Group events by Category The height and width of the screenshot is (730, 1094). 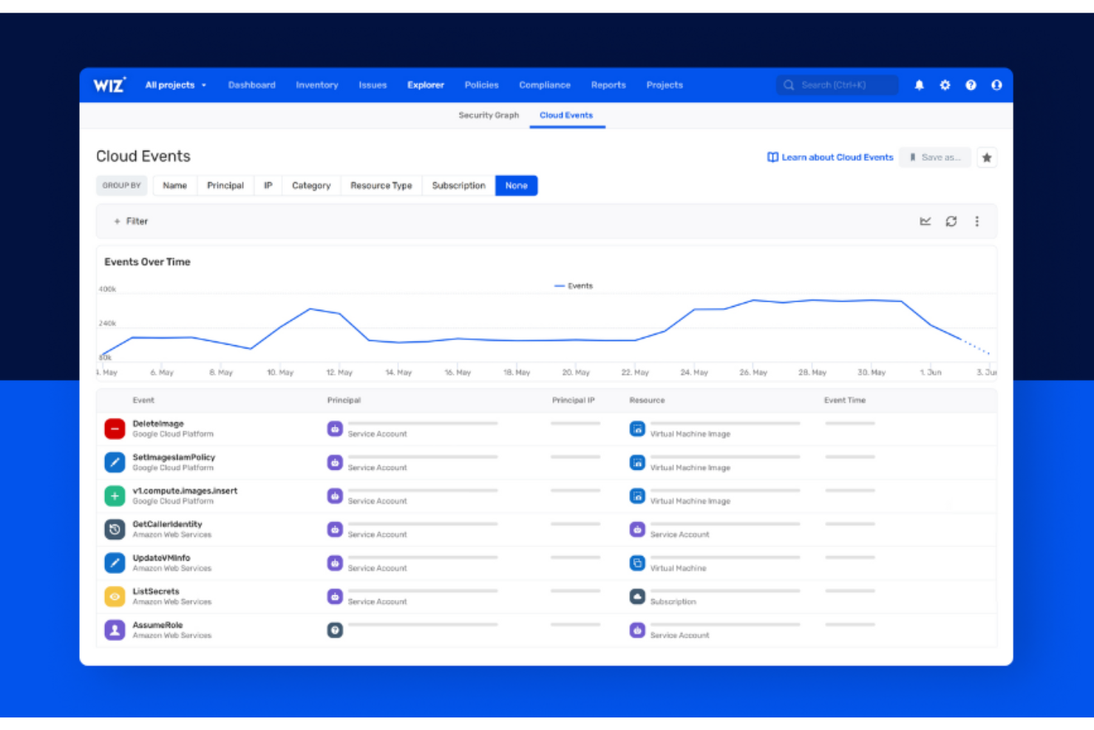(311, 186)
